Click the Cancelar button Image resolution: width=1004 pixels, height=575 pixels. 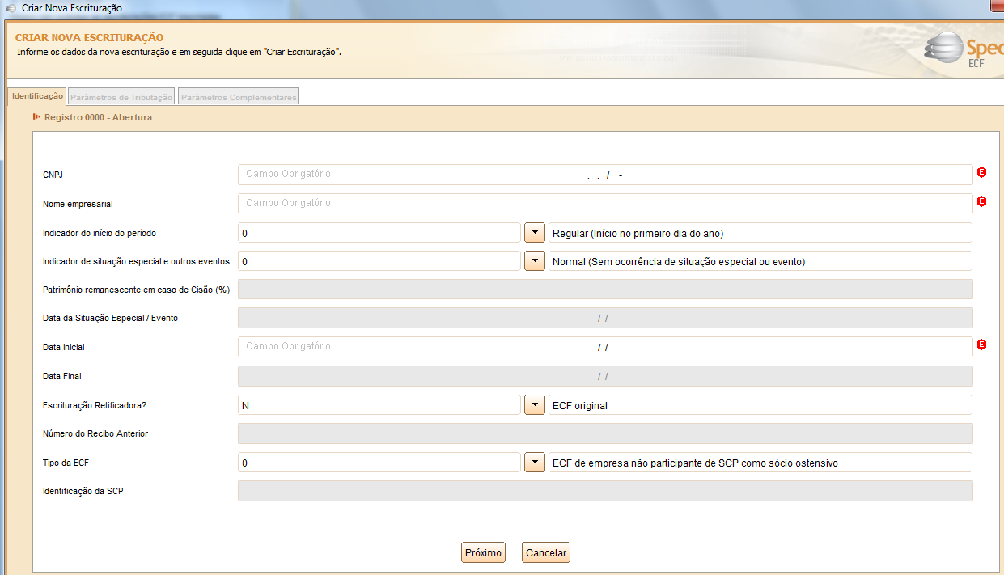[x=546, y=553]
